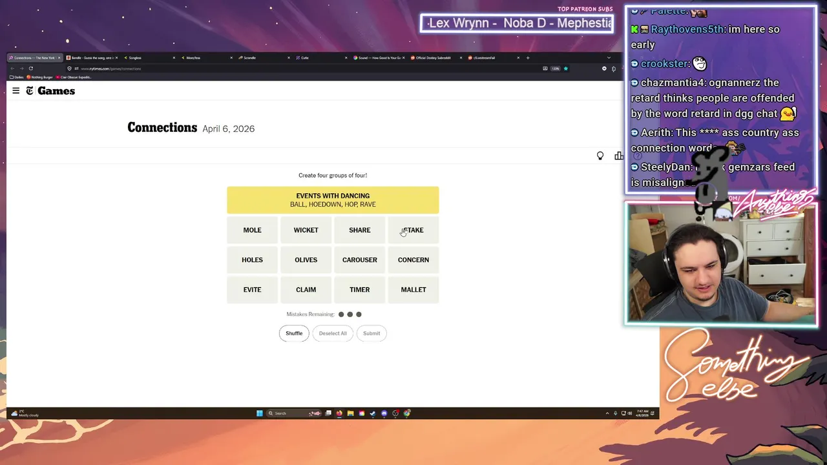Switch to the Cutle browser tab

coord(321,57)
